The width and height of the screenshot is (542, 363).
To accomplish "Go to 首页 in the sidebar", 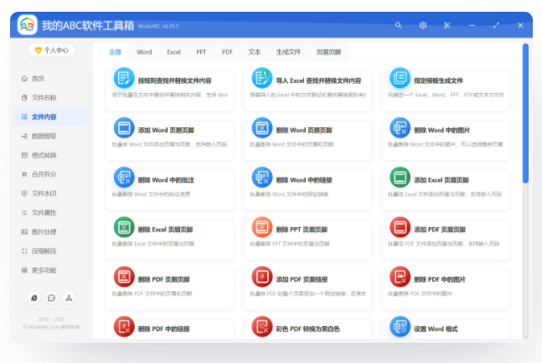I will coord(38,78).
